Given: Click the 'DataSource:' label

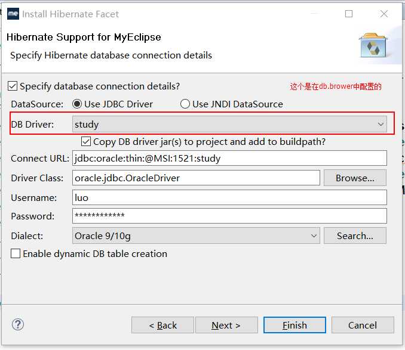Looking at the screenshot, I should 37,104.
